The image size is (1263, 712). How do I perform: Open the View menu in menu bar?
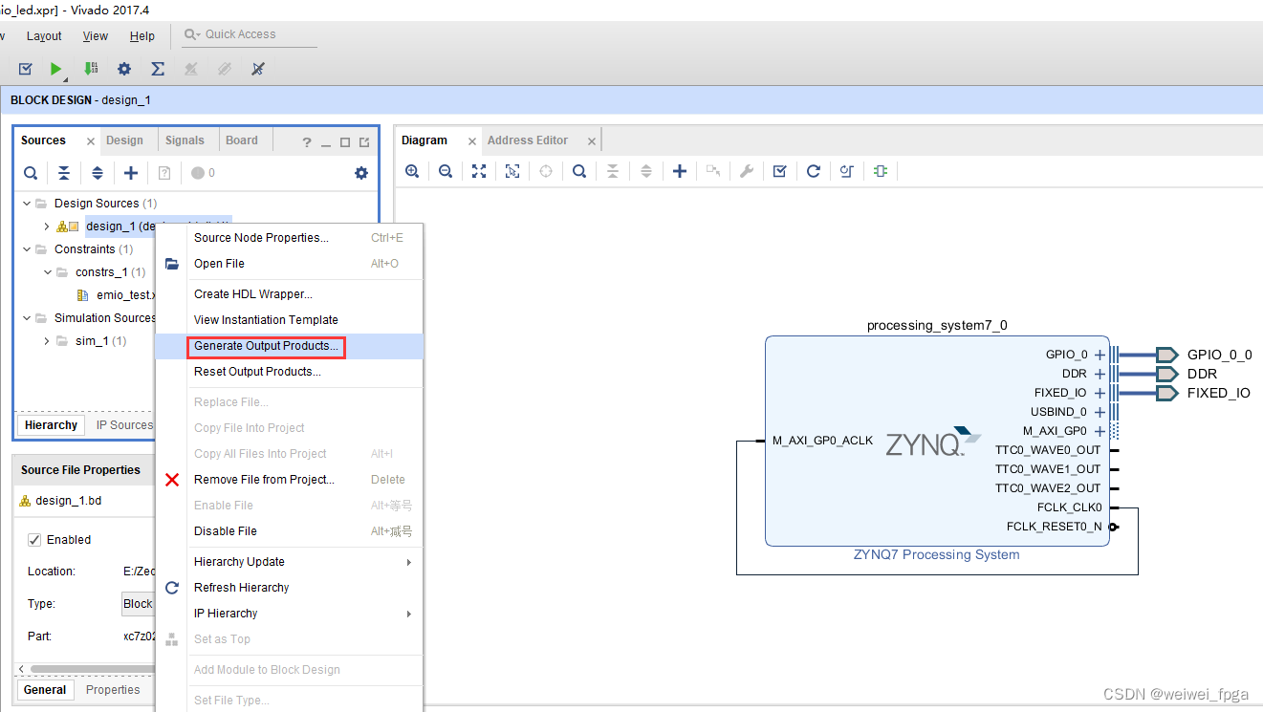[x=96, y=36]
